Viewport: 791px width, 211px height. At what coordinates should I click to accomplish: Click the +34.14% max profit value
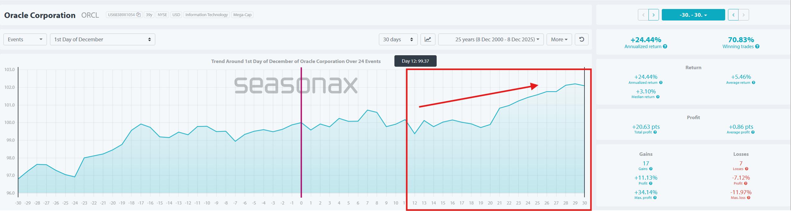(646, 192)
